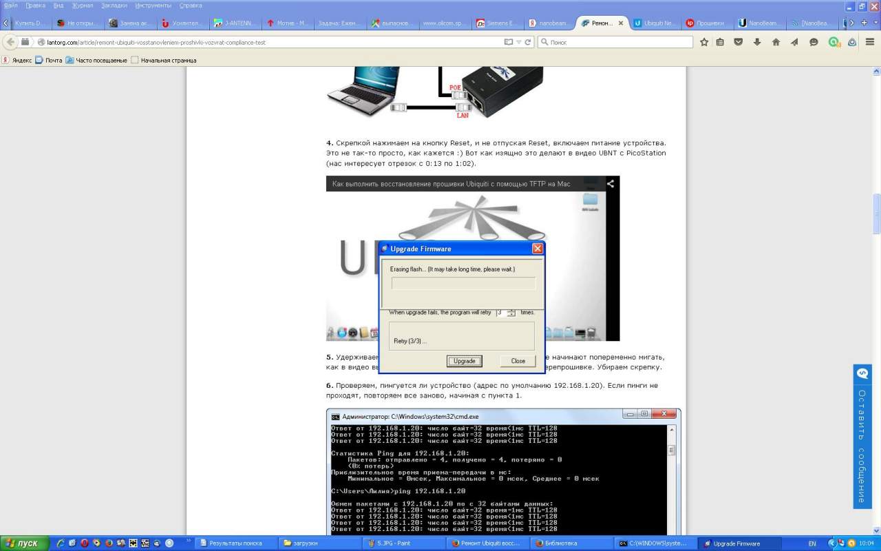Expand the list-all-tabs dropdown arrow
Viewport: 881px width, 551px height.
coord(876,23)
